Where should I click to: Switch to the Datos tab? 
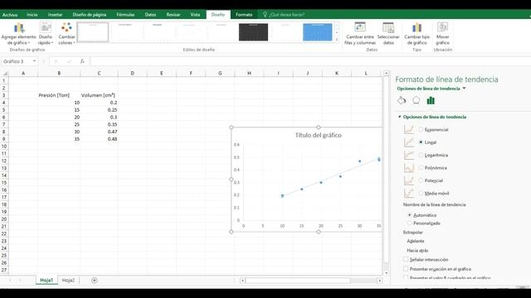pyautogui.click(x=150, y=15)
